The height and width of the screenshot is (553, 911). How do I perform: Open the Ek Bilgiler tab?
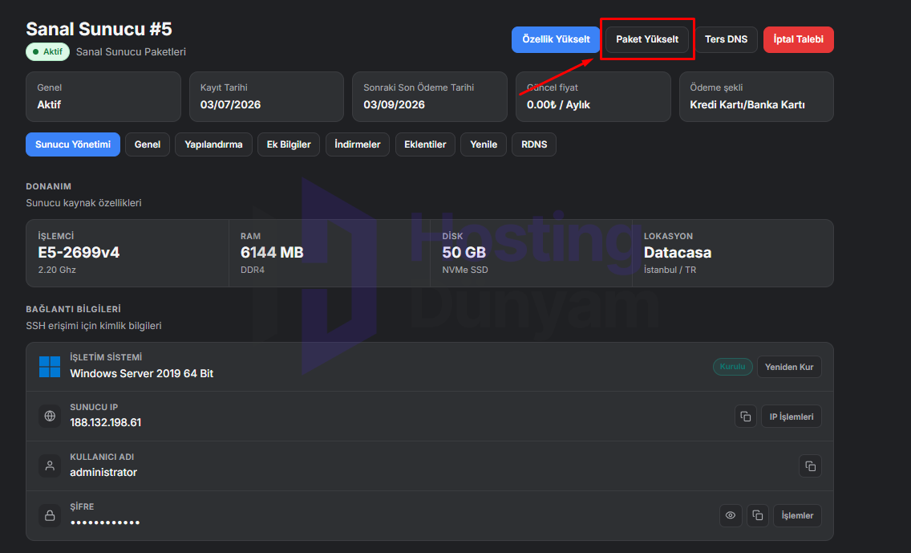tap(289, 144)
